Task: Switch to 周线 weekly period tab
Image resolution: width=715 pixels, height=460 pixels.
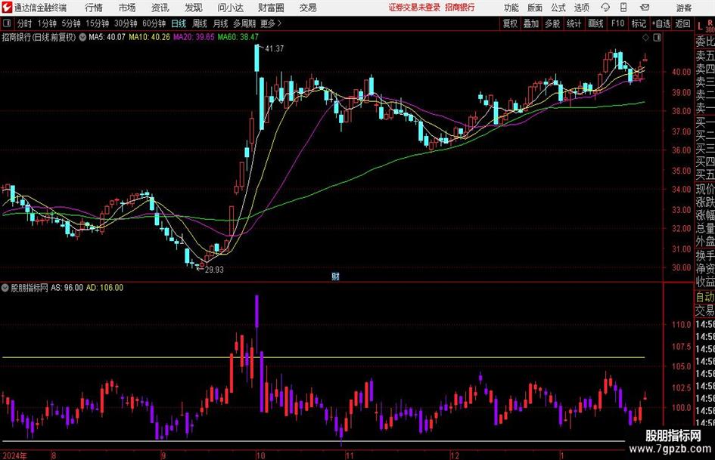Action: pyautogui.click(x=199, y=23)
